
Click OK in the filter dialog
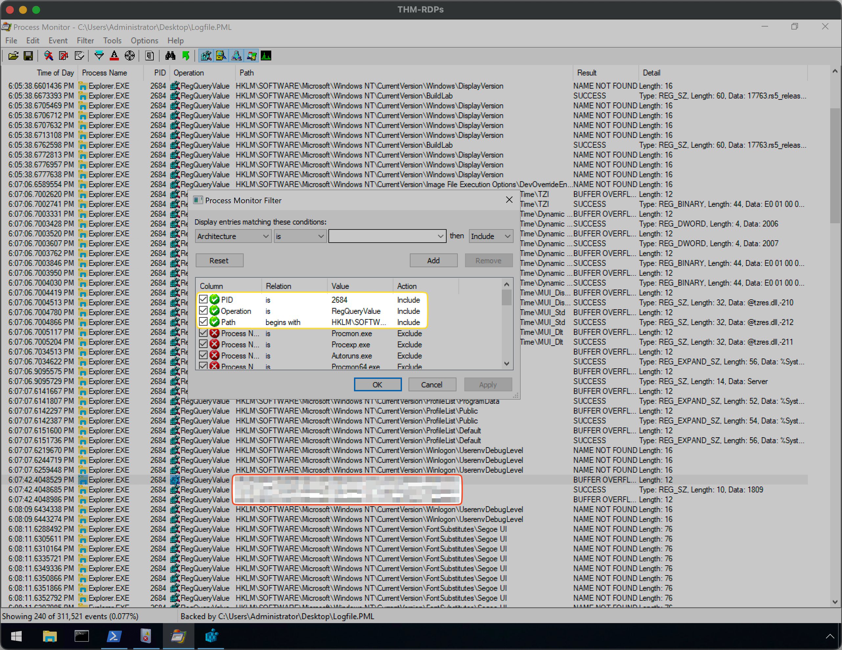click(x=377, y=384)
